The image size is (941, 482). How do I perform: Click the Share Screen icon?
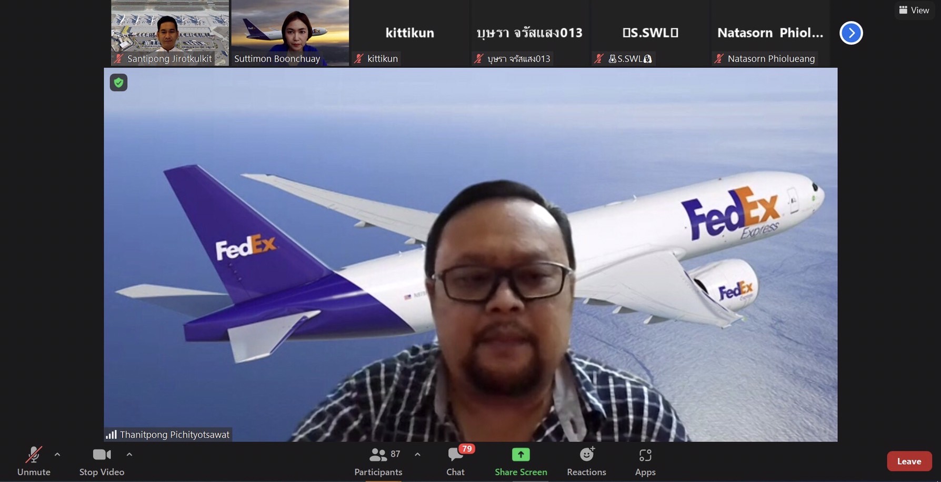[x=520, y=455]
